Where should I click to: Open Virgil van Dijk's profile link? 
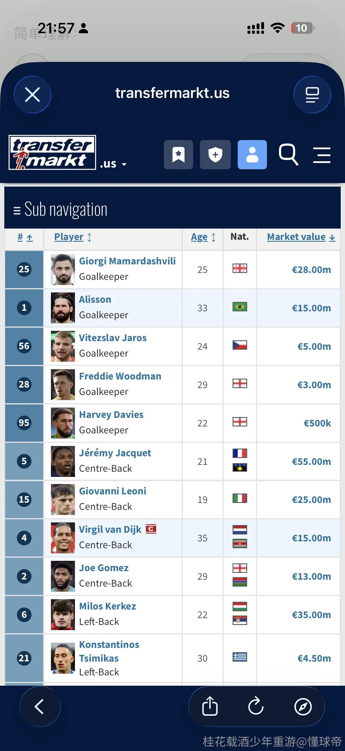click(x=110, y=529)
